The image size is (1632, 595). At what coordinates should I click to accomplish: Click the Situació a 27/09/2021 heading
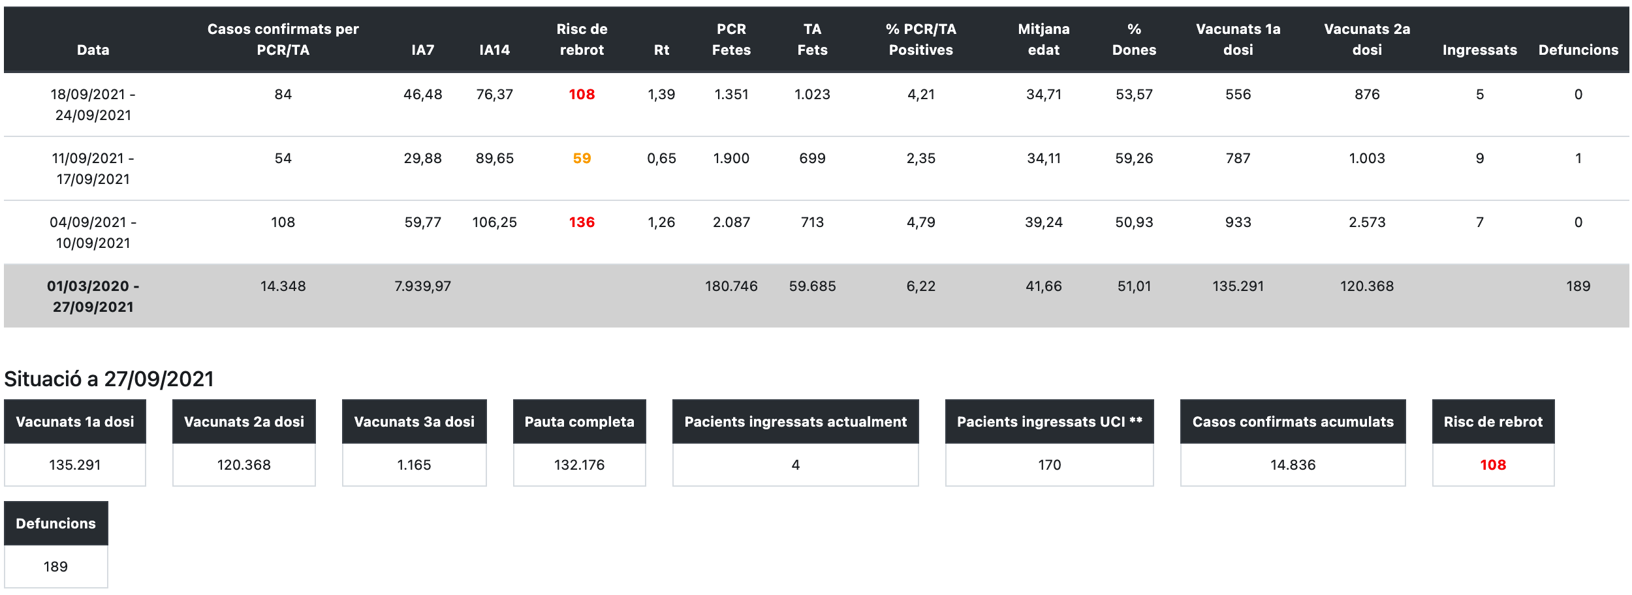pyautogui.click(x=109, y=379)
